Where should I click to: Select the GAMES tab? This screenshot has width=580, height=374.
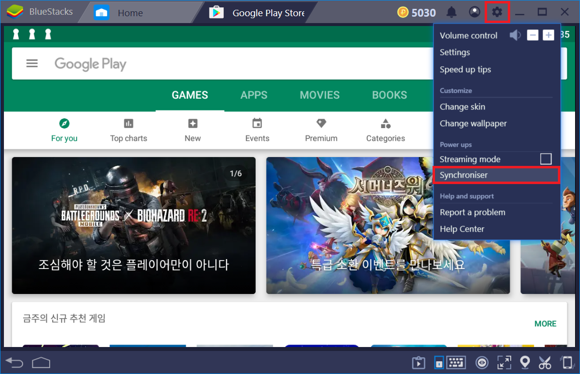(190, 95)
